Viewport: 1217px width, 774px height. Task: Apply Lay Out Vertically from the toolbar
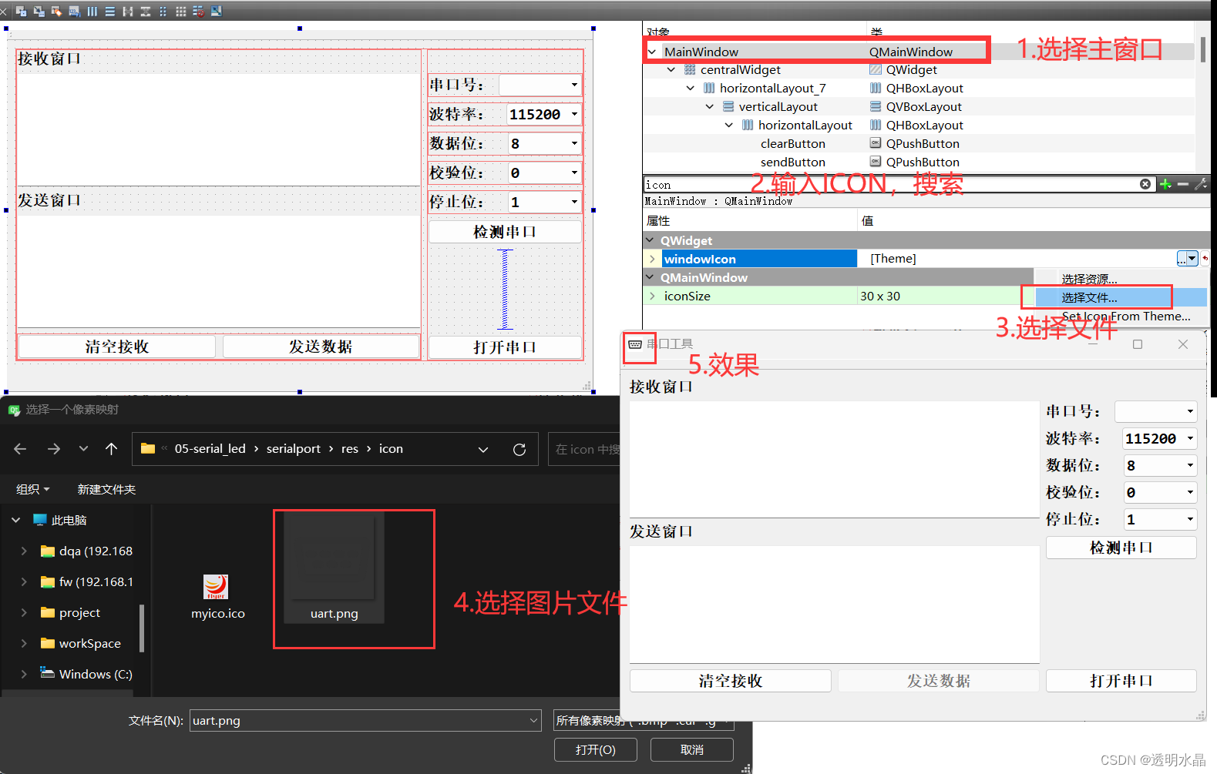(x=110, y=12)
